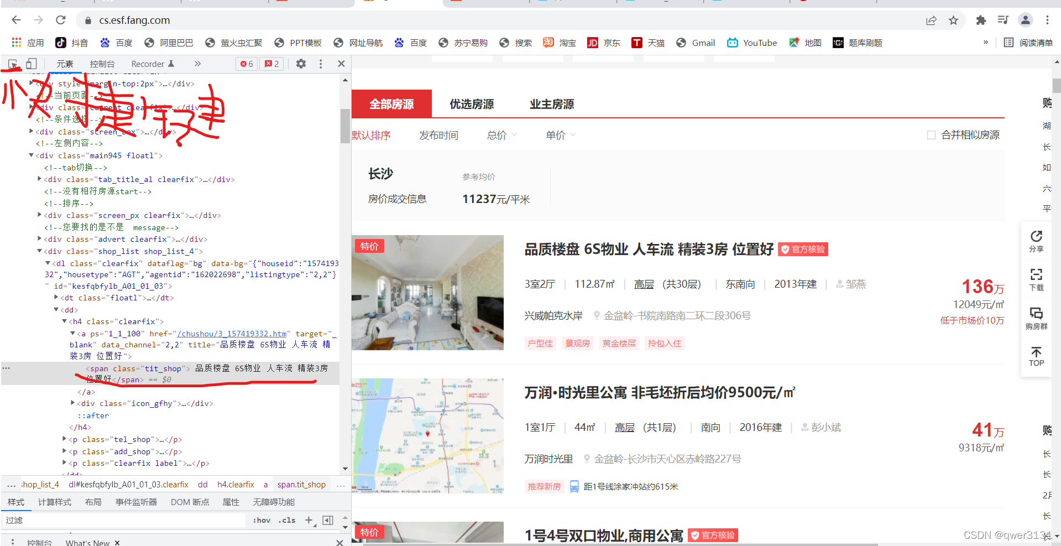Screen dimensions: 1061x546
Task: Click 购房群 sidebar icon
Action: [x=1036, y=318]
